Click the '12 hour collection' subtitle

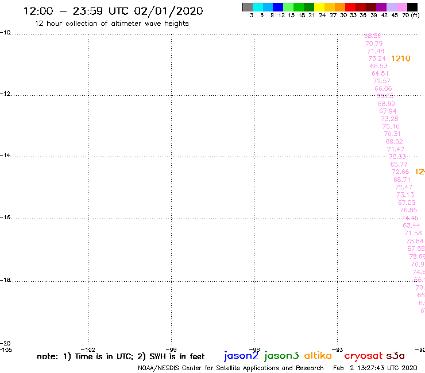coord(111,24)
